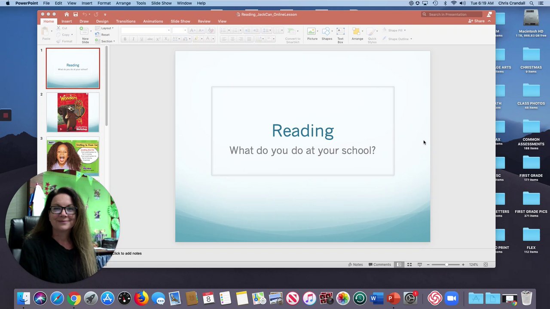The height and width of the screenshot is (309, 550).
Task: Open the New Slide dropdown arrow
Action: pos(92,30)
